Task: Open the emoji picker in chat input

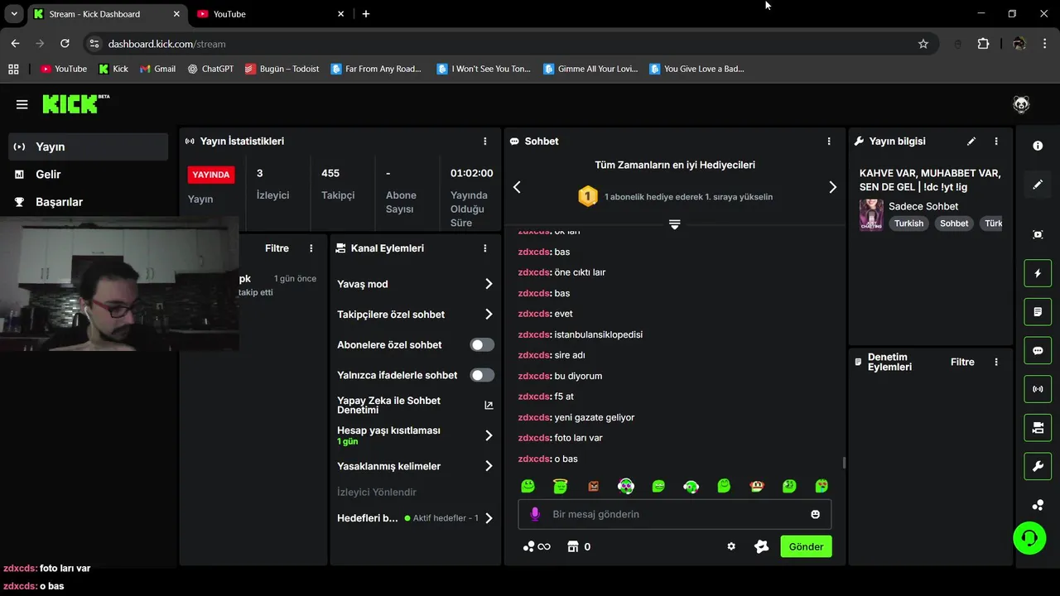Action: click(815, 514)
